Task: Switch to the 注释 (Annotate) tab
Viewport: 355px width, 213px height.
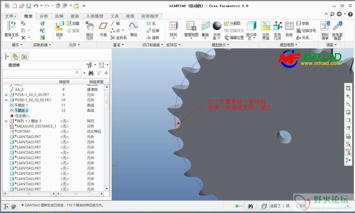Action: click(x=59, y=16)
